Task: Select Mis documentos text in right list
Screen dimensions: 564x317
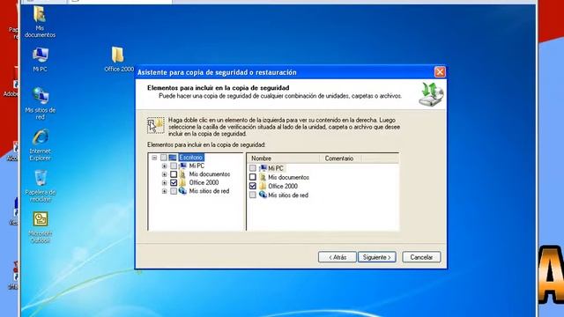Action: coord(288,177)
